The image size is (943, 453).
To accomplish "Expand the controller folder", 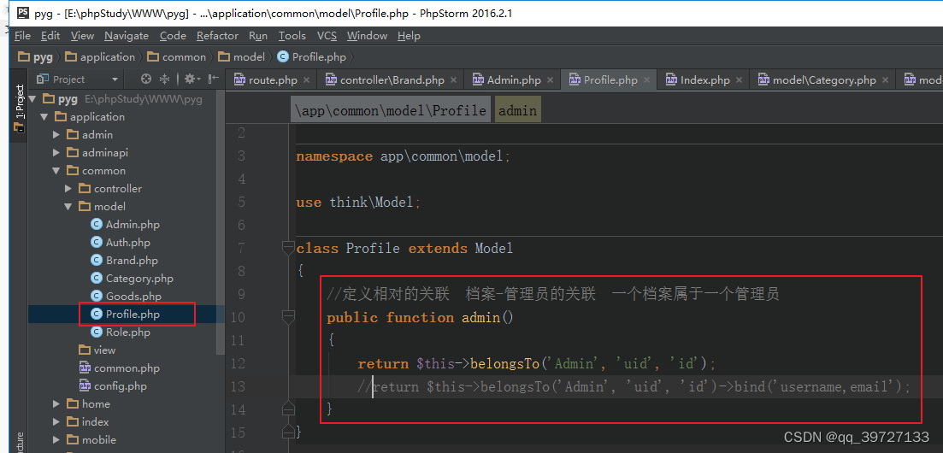I will point(68,189).
